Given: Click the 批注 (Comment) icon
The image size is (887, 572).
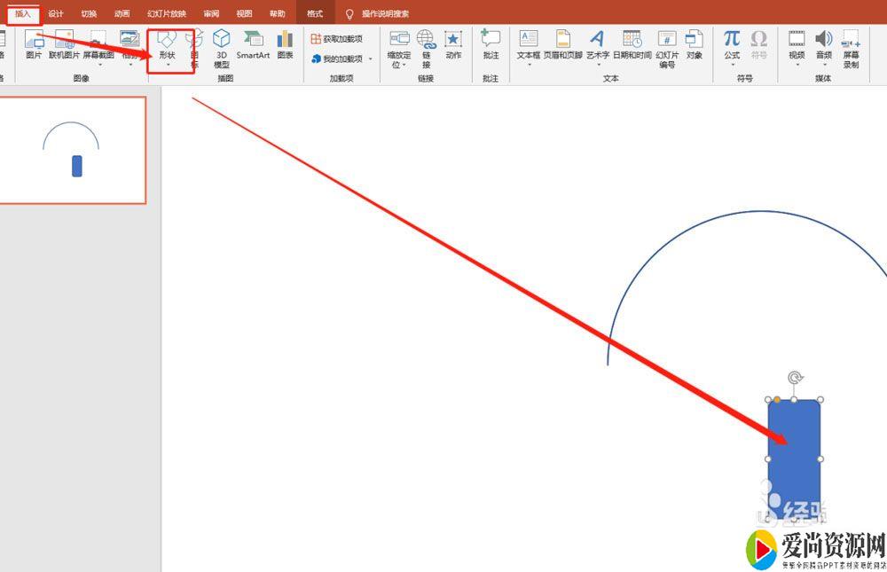Looking at the screenshot, I should pos(491,44).
